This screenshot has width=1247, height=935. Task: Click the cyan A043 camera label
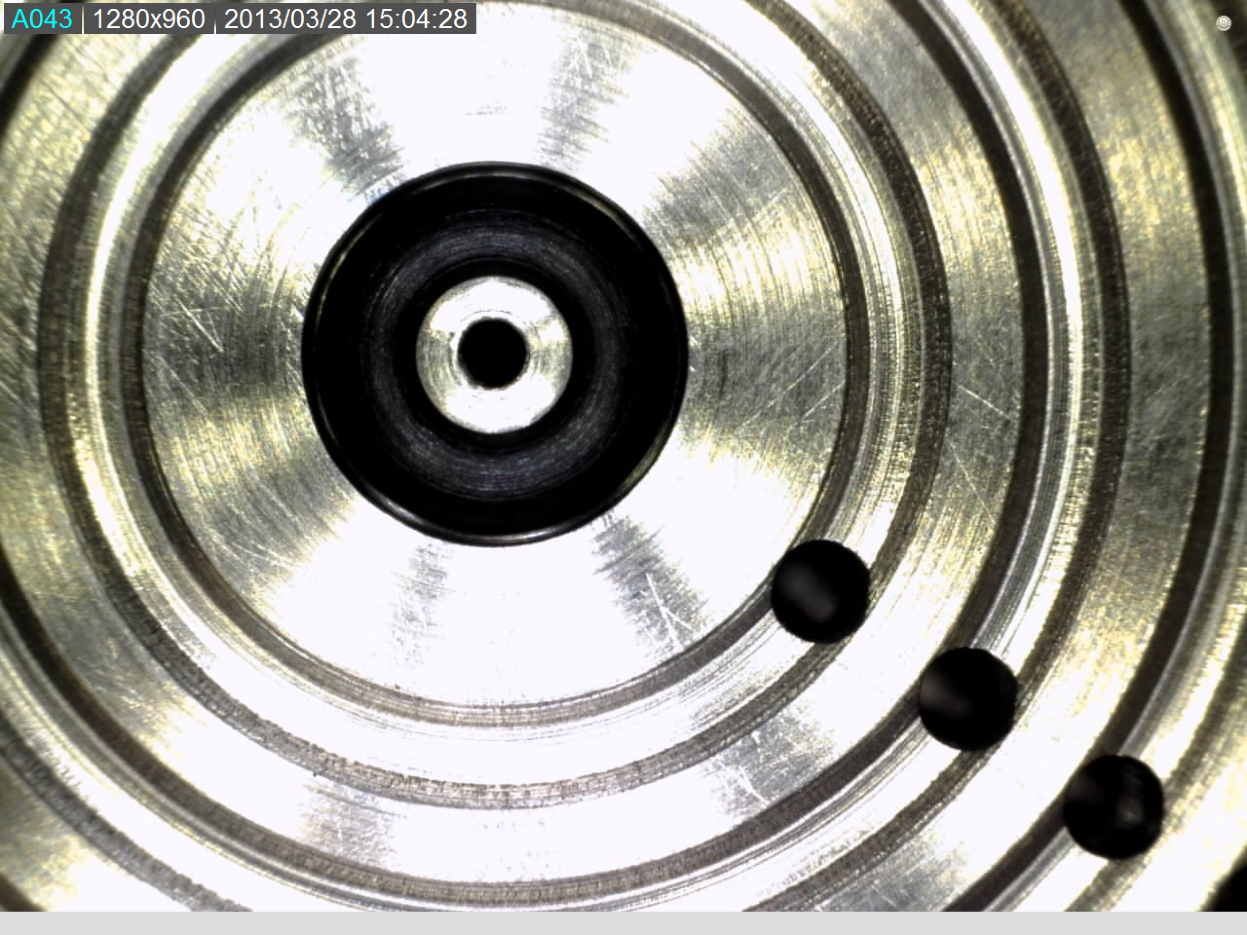[42, 19]
